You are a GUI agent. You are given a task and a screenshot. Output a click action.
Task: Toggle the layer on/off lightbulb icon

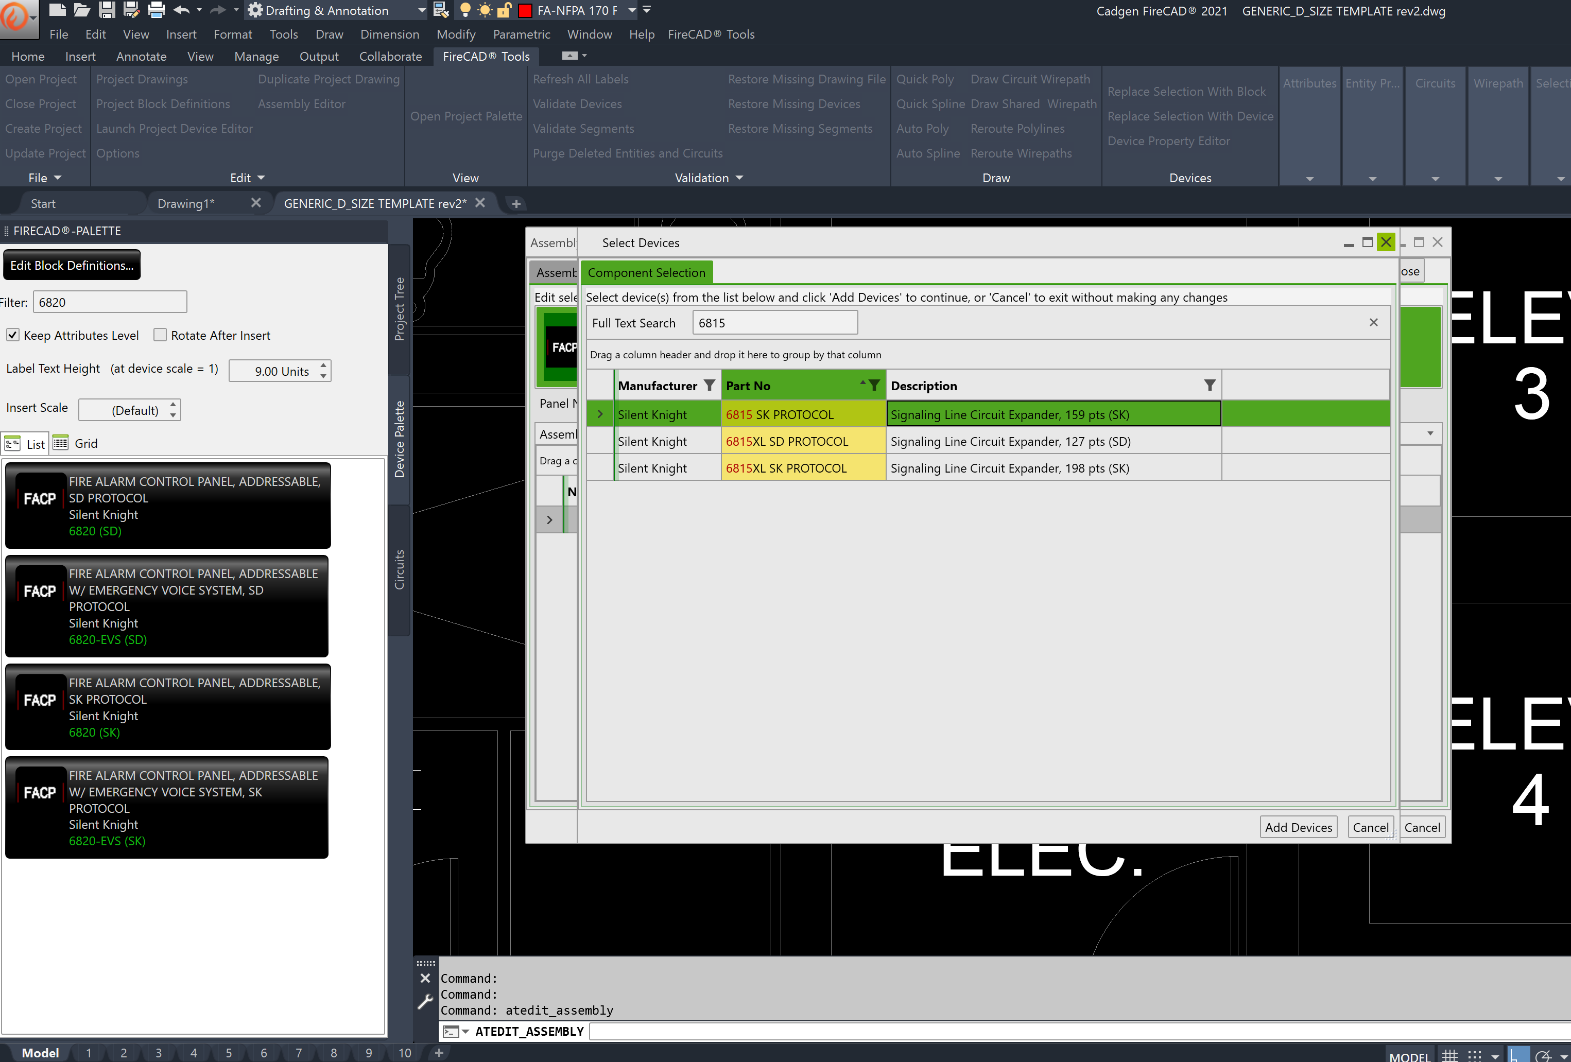click(465, 10)
